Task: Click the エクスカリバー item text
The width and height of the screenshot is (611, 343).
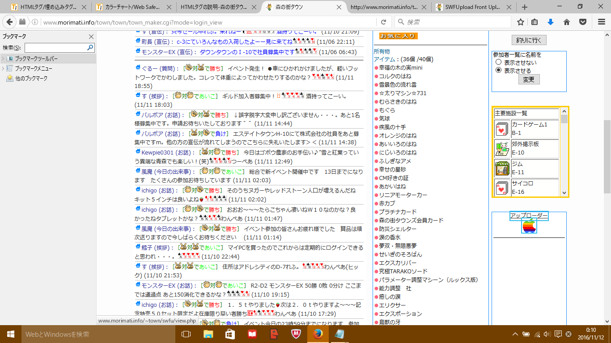Action: [398, 263]
